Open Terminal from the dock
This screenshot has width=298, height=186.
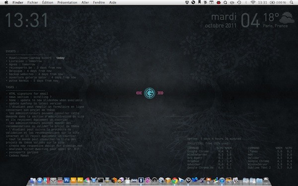100,180
